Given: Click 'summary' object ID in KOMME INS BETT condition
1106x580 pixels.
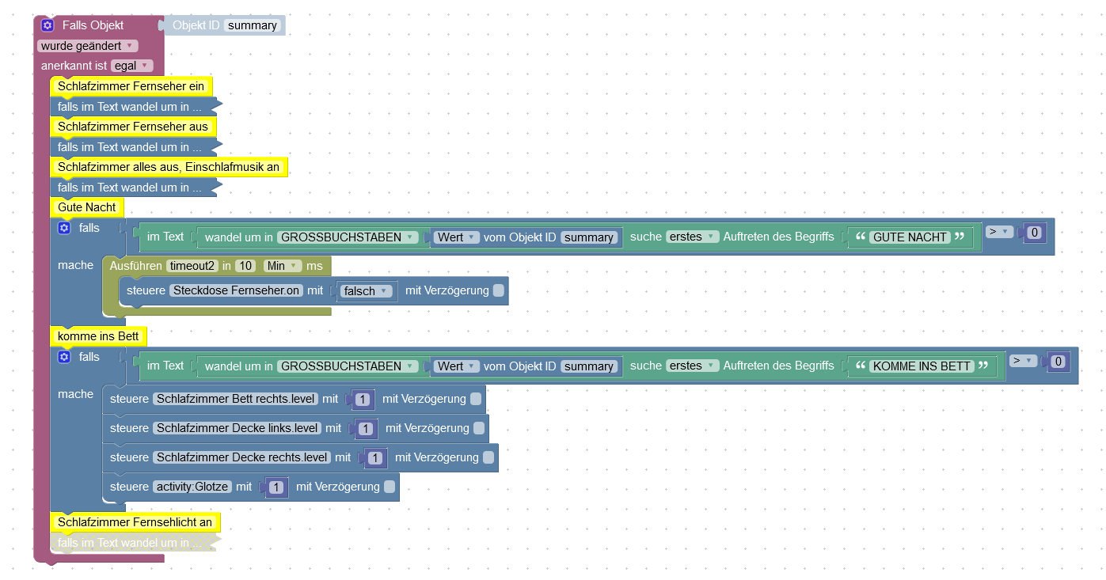Looking at the screenshot, I should coord(589,366).
